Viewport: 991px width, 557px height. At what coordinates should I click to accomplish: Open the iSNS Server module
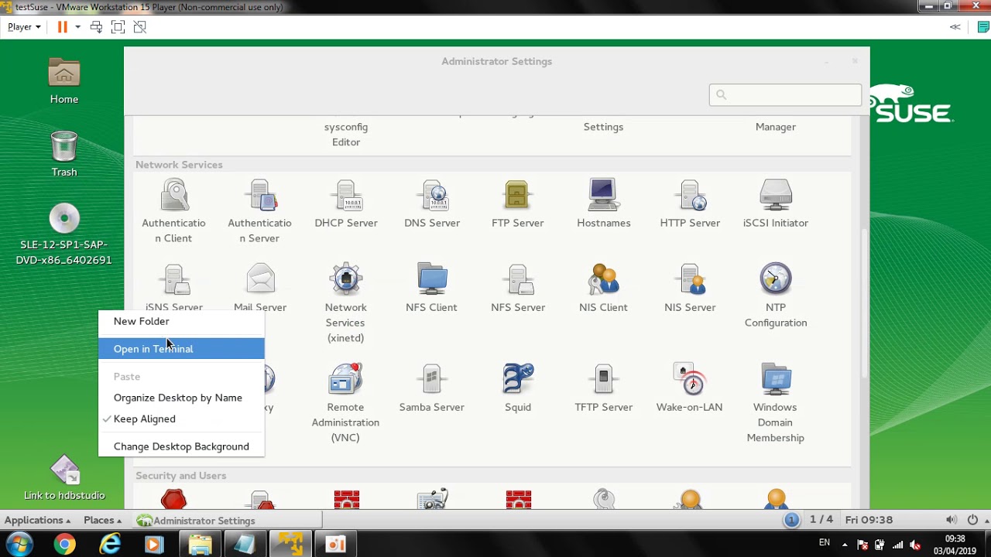pyautogui.click(x=173, y=288)
